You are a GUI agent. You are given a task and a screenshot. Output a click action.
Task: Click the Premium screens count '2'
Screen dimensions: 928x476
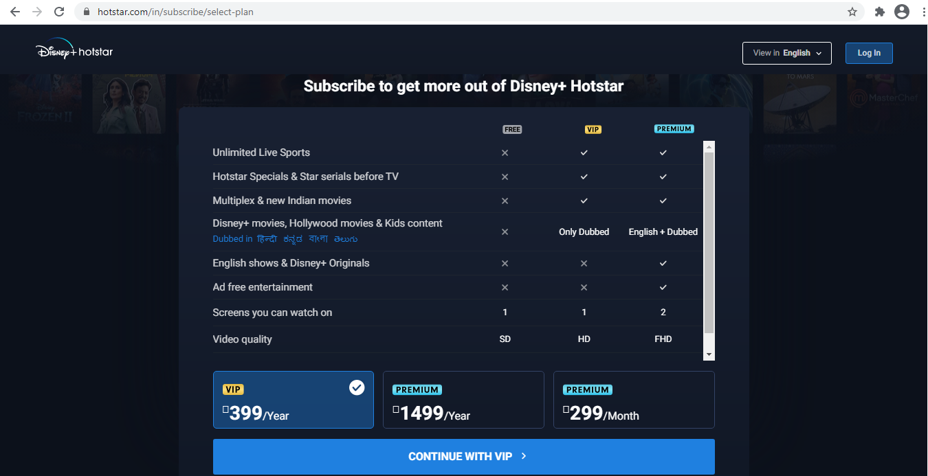[x=663, y=313]
